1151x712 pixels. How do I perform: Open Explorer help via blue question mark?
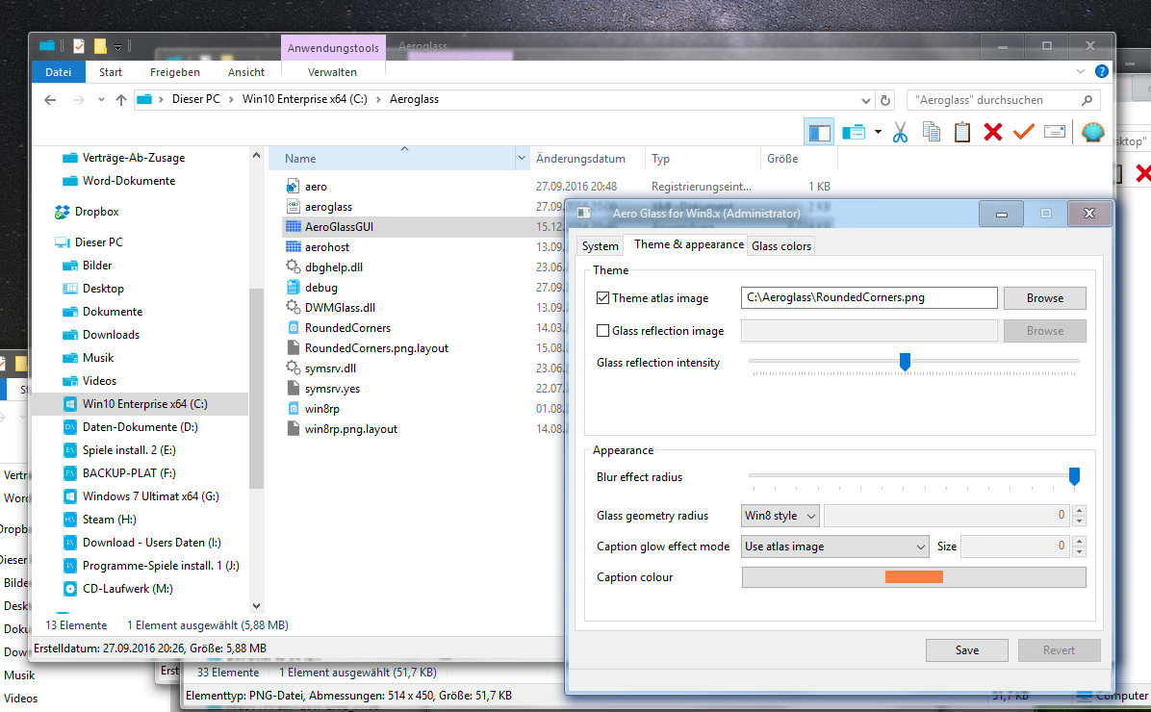click(x=1102, y=72)
